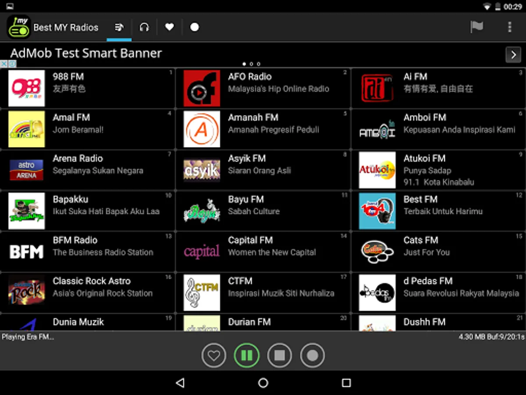The width and height of the screenshot is (526, 395).
Task: Click the buffer status 4.30 MB text
Action: click(x=492, y=337)
